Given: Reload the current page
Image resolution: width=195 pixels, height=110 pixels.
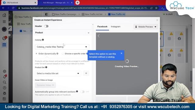Looking at the screenshot, I should coord(13,8).
